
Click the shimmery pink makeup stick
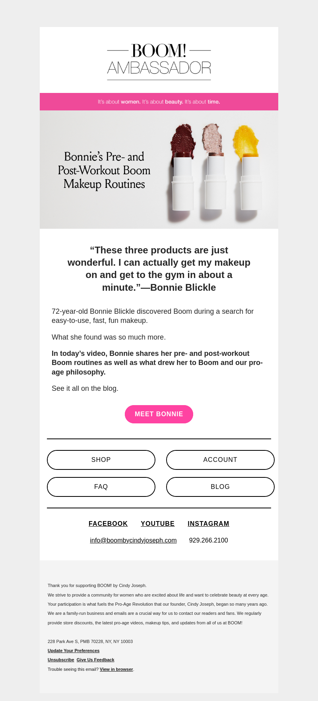(x=215, y=168)
